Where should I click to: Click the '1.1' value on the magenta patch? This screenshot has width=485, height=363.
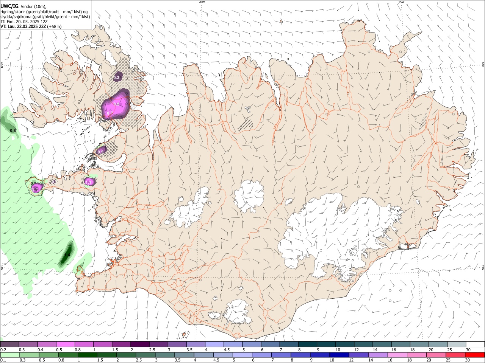(89, 182)
